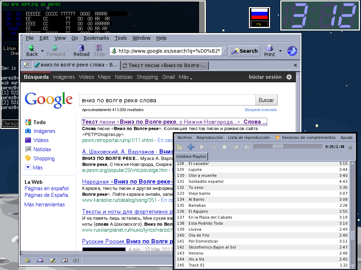Open the Back history dropdown arrow
The image size is (361, 270).
click(42, 51)
